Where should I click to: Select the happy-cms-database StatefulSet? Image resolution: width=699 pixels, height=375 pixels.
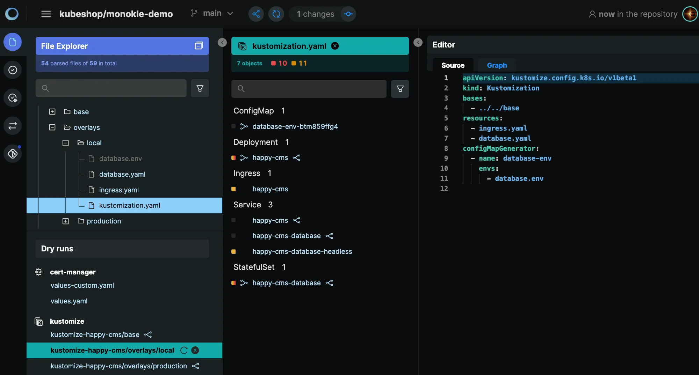click(286, 283)
